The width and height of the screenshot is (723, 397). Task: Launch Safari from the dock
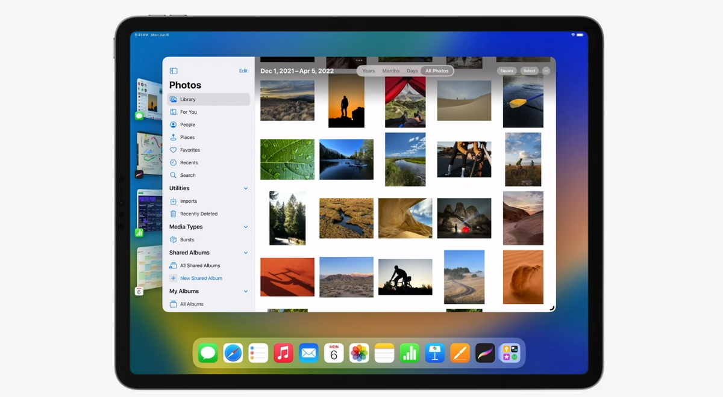pos(233,352)
